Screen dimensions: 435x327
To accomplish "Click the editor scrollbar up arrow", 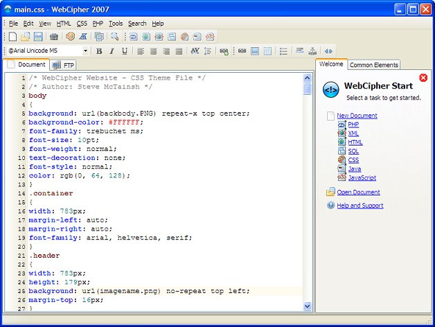I will [307, 78].
